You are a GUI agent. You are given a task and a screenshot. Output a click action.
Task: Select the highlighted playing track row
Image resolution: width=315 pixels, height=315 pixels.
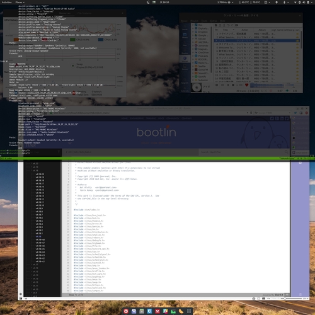point(256,40)
